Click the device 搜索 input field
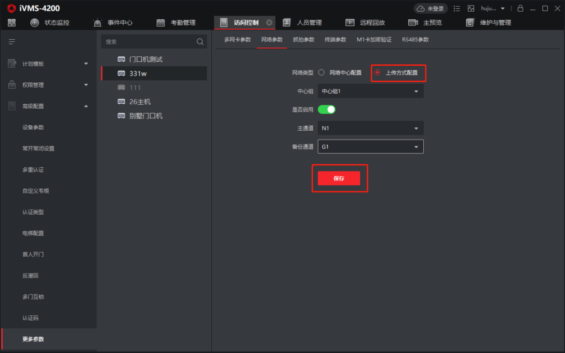 pos(148,42)
